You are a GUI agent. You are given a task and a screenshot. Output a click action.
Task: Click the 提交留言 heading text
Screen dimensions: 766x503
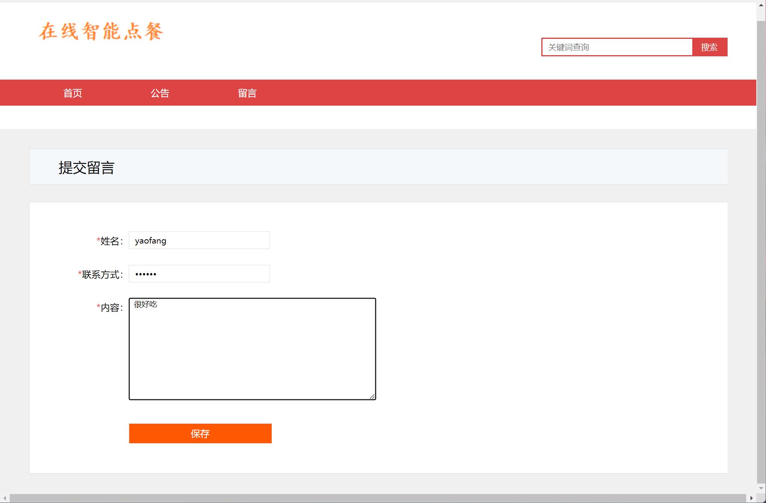(x=86, y=168)
